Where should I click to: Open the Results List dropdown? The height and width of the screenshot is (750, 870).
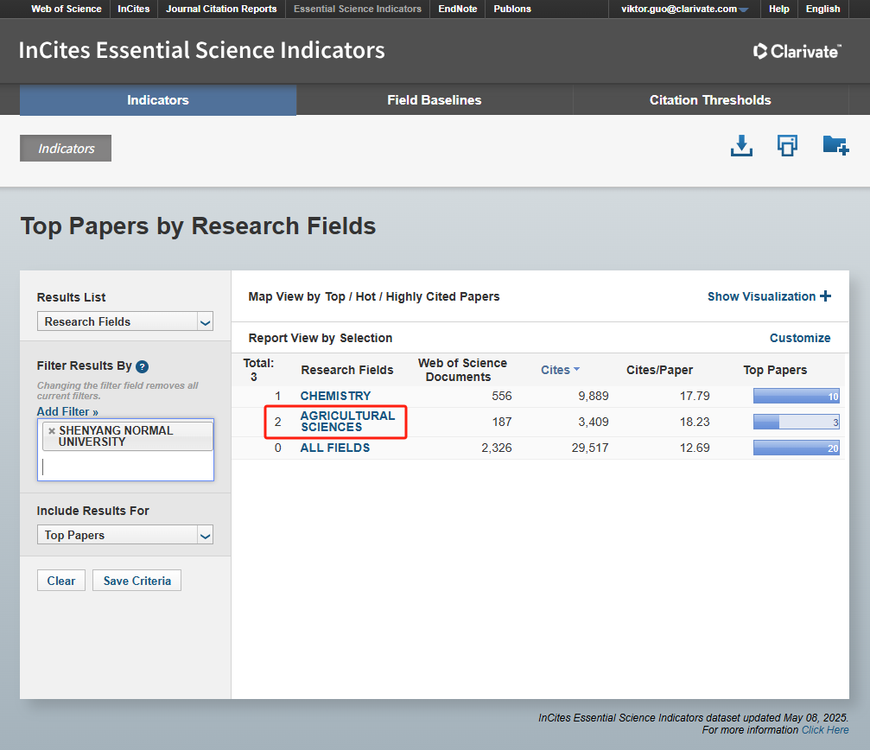pos(205,322)
